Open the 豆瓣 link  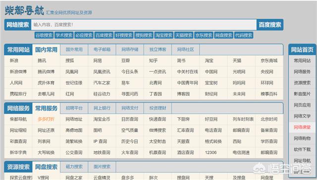point(125,60)
